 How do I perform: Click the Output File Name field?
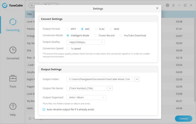[86, 88]
